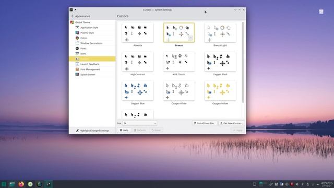Go to Colors settings
The image size is (334, 188).
click(92, 38)
